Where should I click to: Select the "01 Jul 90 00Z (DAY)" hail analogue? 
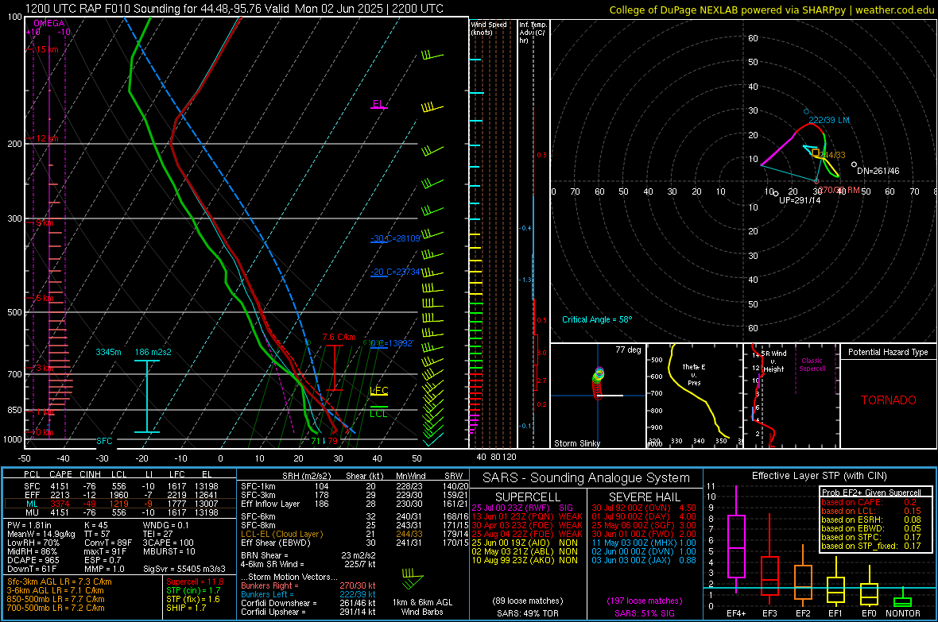644,516
